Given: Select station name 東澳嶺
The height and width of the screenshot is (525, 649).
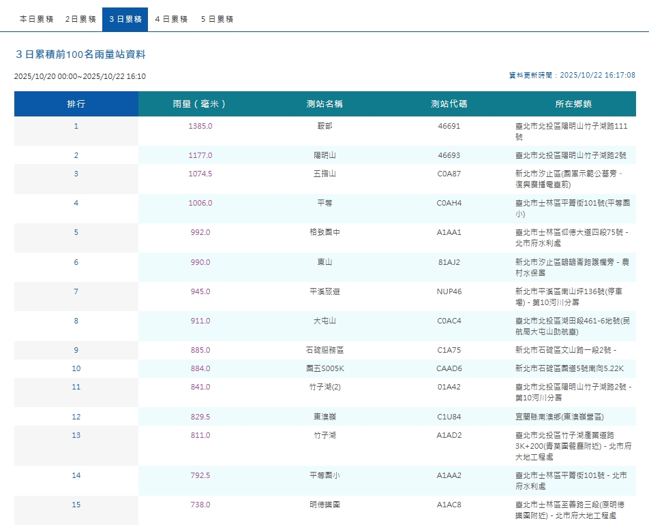Looking at the screenshot, I should [324, 417].
